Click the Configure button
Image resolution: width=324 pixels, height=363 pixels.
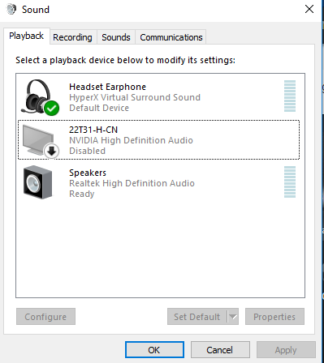pyautogui.click(x=45, y=317)
